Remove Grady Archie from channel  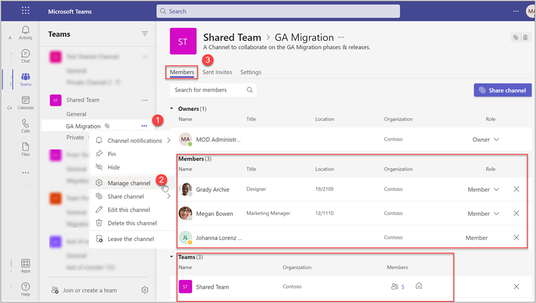click(516, 190)
